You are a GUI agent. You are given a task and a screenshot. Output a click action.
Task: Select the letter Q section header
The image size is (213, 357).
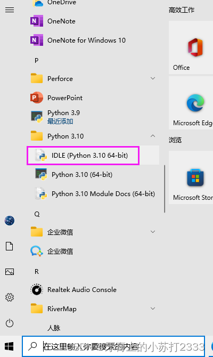(x=37, y=214)
